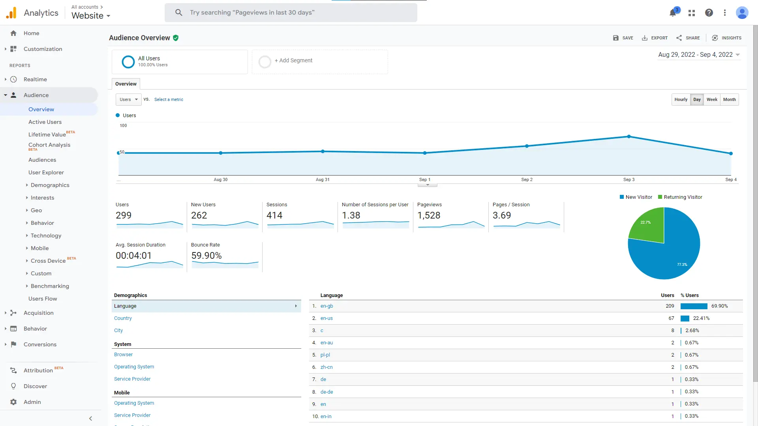Click the Insights icon
758x426 pixels.
click(x=715, y=38)
